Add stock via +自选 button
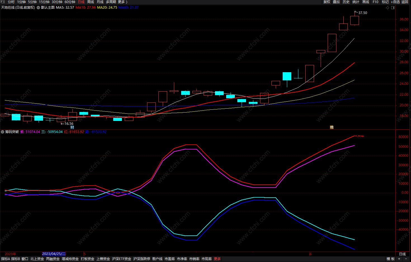 tap(395, 2)
